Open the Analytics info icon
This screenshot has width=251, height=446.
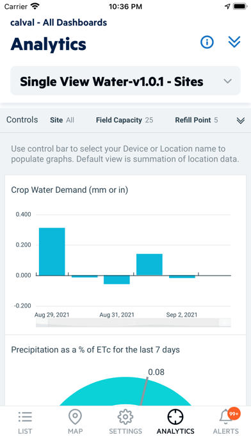(207, 42)
